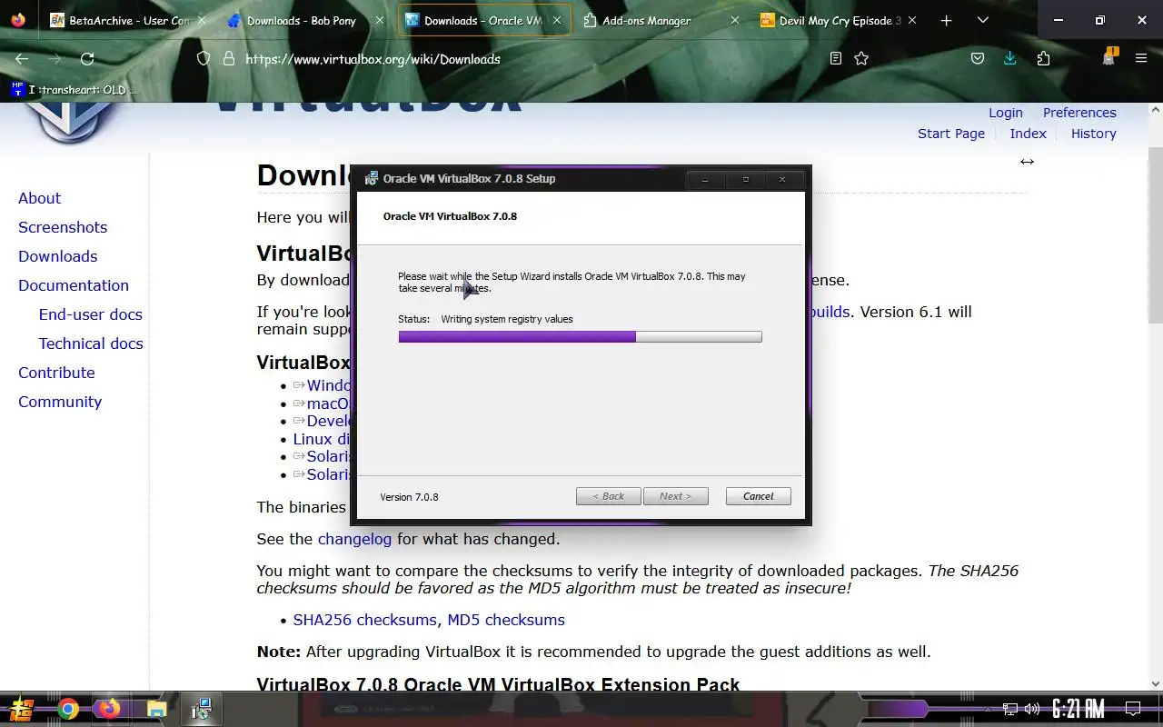1163x727 pixels.
Task: Open the network tray icon
Action: coord(1010,709)
